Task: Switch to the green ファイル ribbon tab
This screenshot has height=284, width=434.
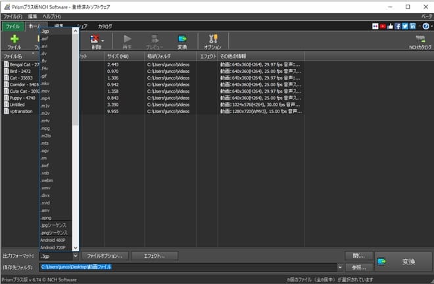Action: 12,26
